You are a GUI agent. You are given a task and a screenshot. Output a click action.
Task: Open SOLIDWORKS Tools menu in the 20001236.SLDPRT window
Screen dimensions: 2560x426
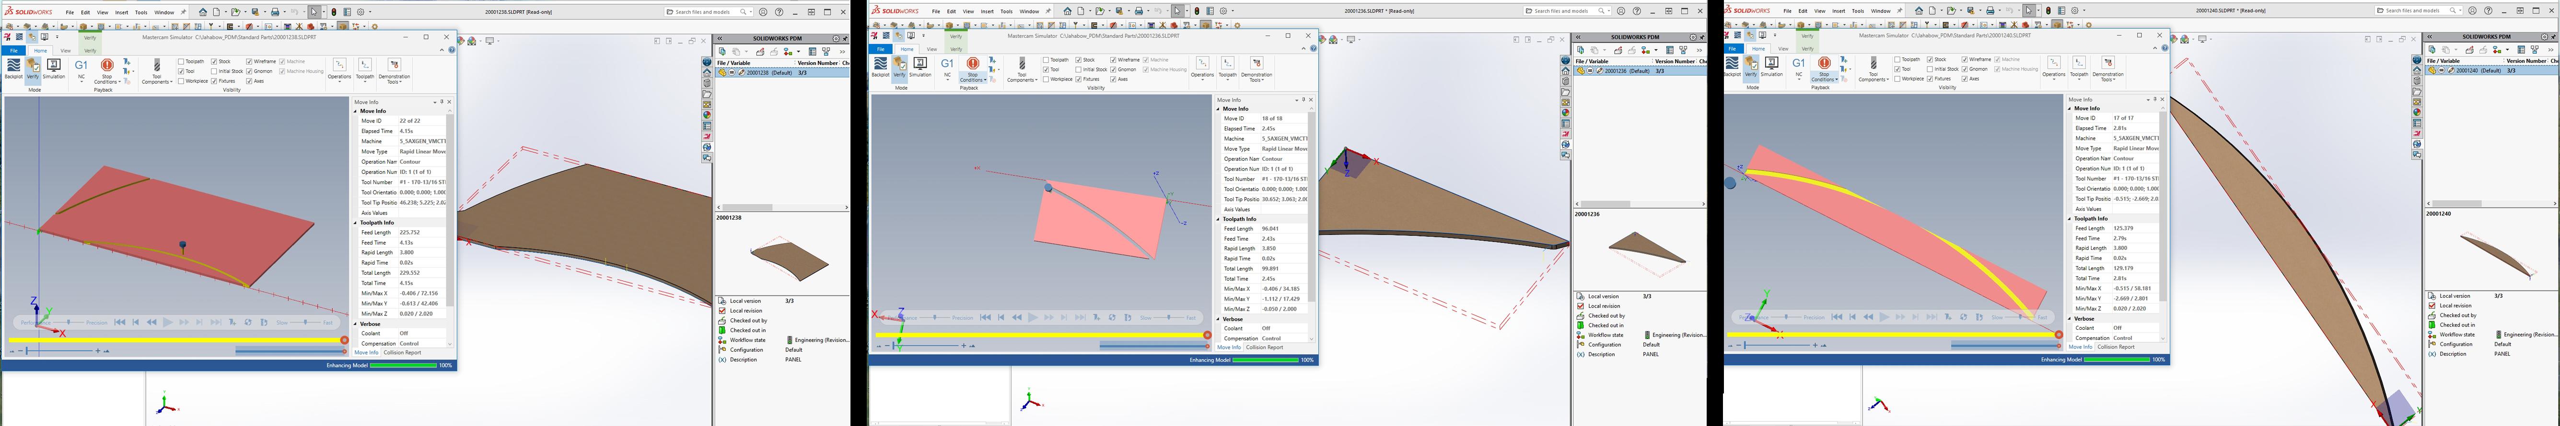1006,11
